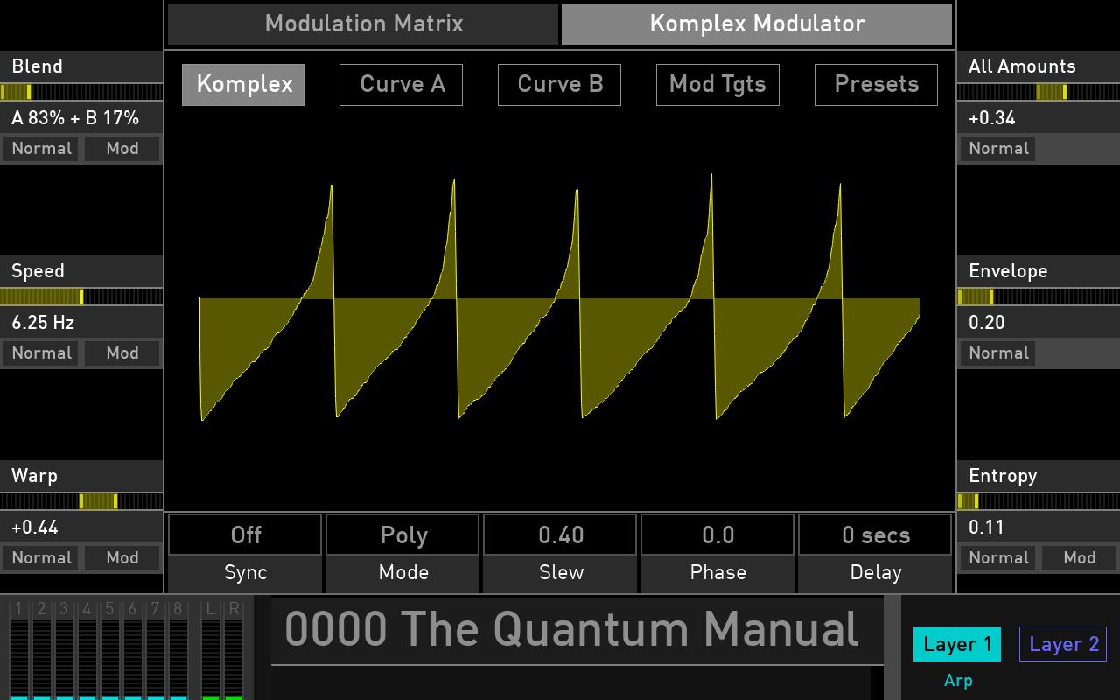Select the Komplex page button

tap(243, 84)
